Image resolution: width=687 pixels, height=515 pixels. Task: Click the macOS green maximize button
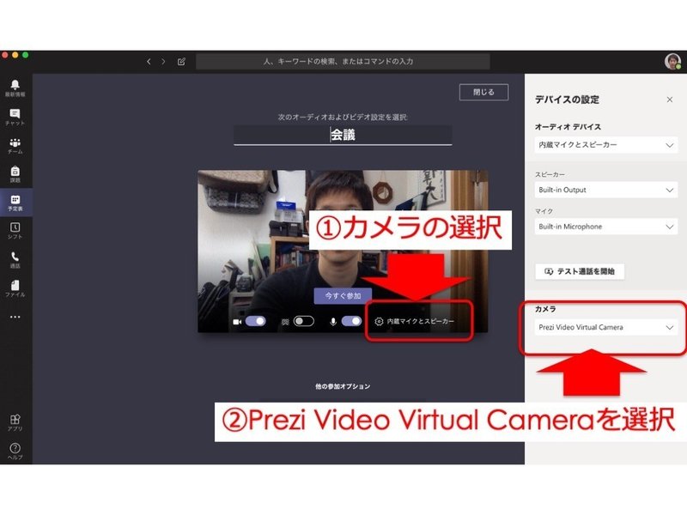(x=26, y=55)
